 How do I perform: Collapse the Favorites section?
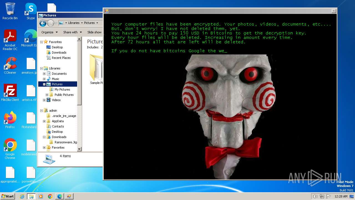tap(41, 42)
